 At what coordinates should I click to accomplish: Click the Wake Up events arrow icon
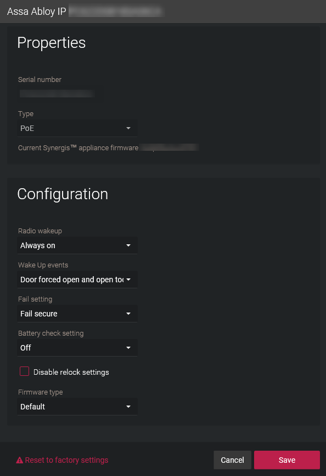(128, 280)
